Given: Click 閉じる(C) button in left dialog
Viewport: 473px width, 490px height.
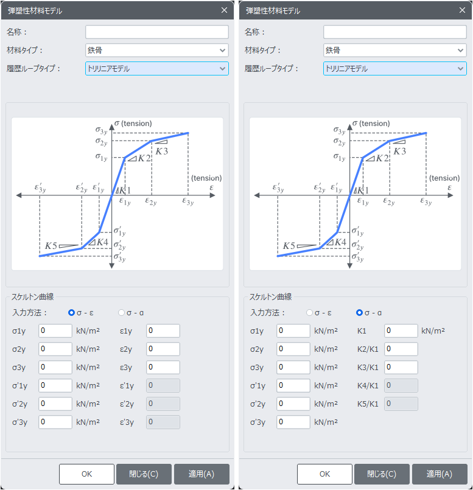Looking at the screenshot, I should 144,474.
